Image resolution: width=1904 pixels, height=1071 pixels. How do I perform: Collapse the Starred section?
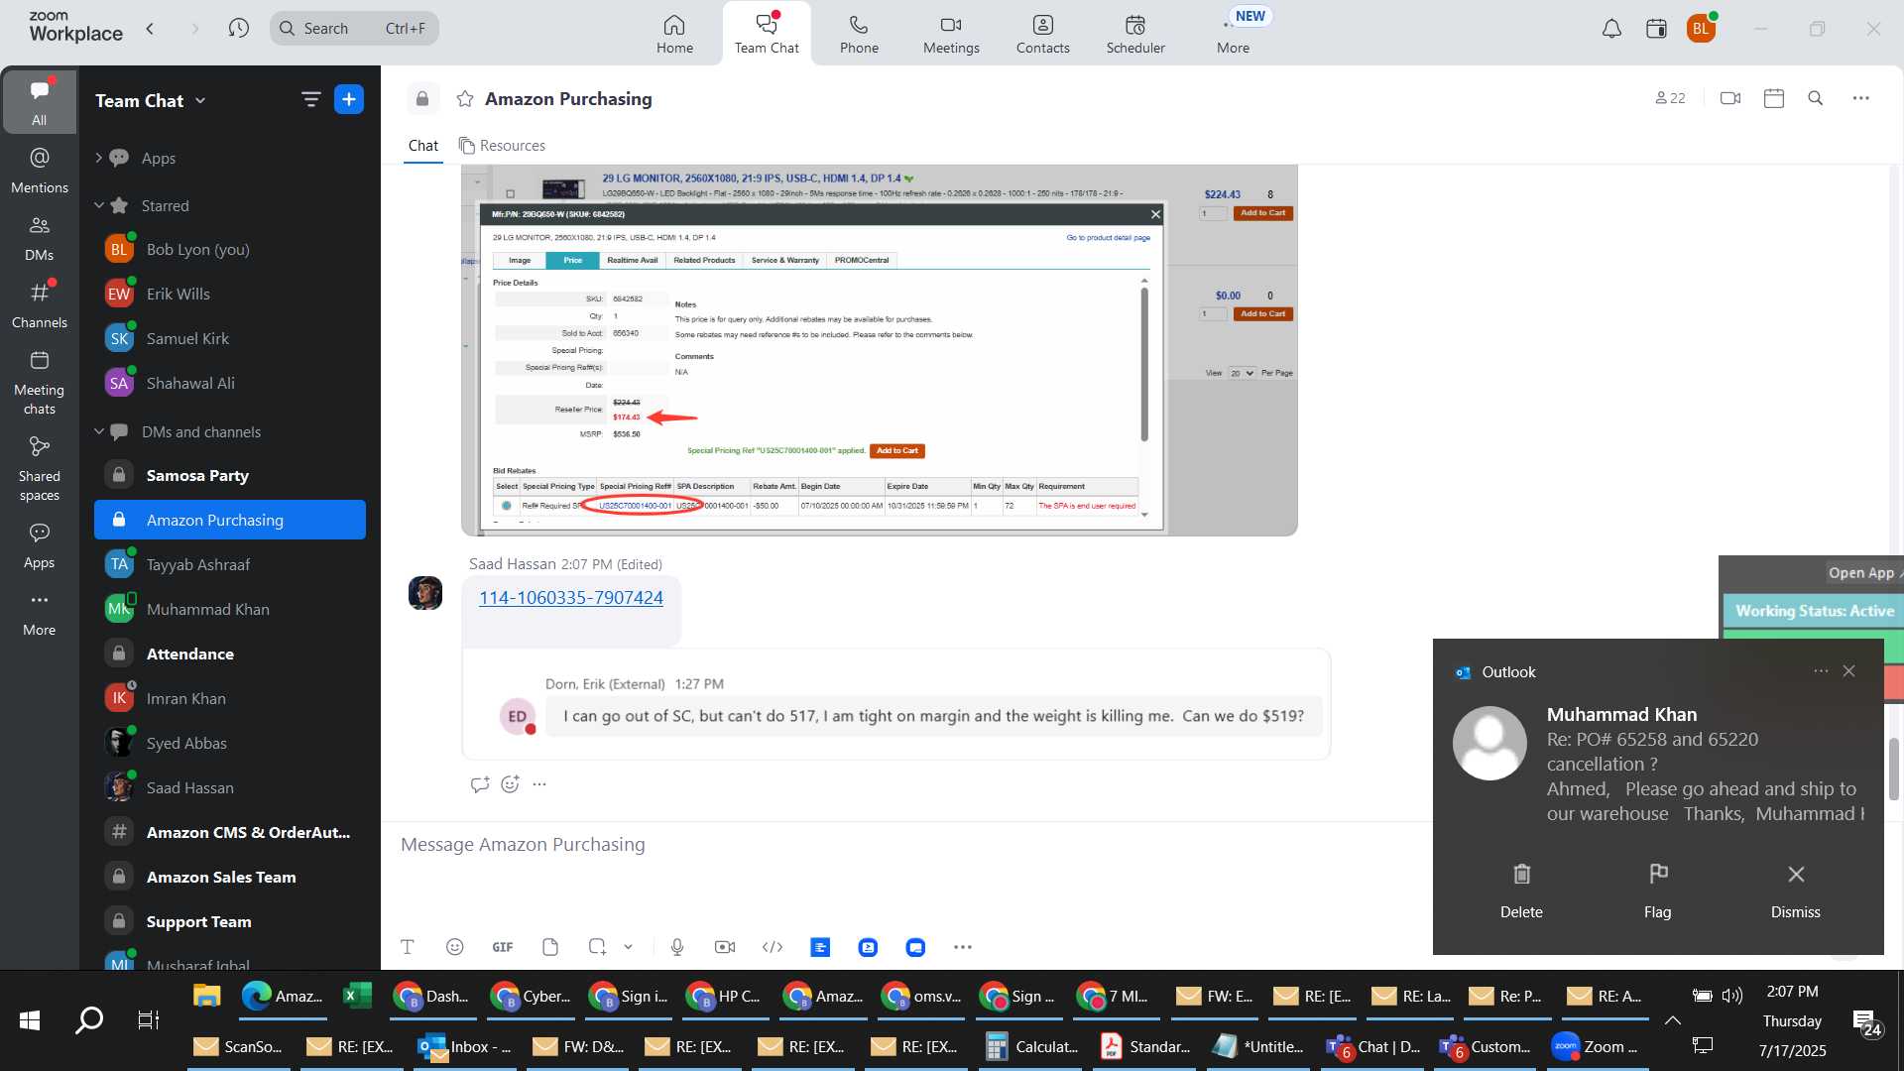98,205
